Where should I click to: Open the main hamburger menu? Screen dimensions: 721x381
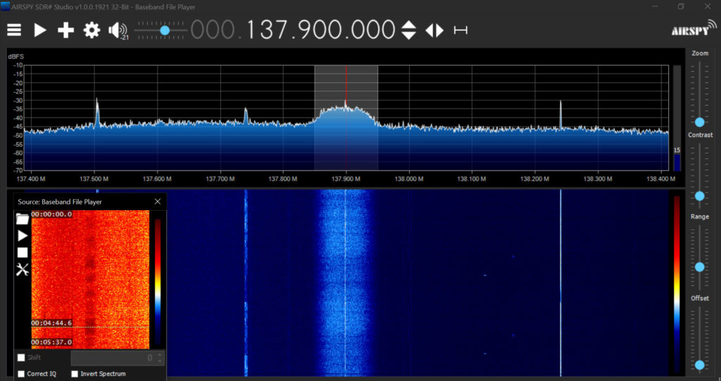pyautogui.click(x=14, y=30)
